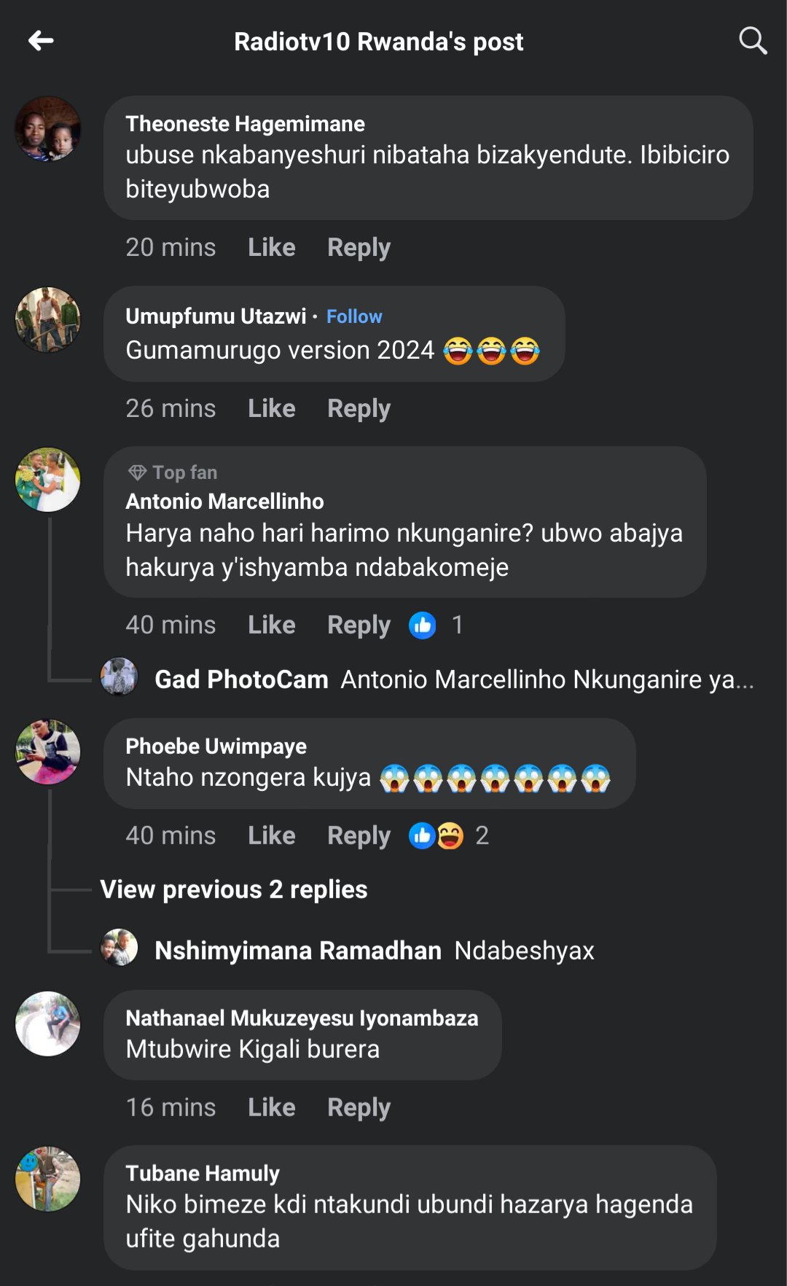Open Umupfumu Utazwi's avatar
Screen dimensions: 787x1286
point(48,319)
